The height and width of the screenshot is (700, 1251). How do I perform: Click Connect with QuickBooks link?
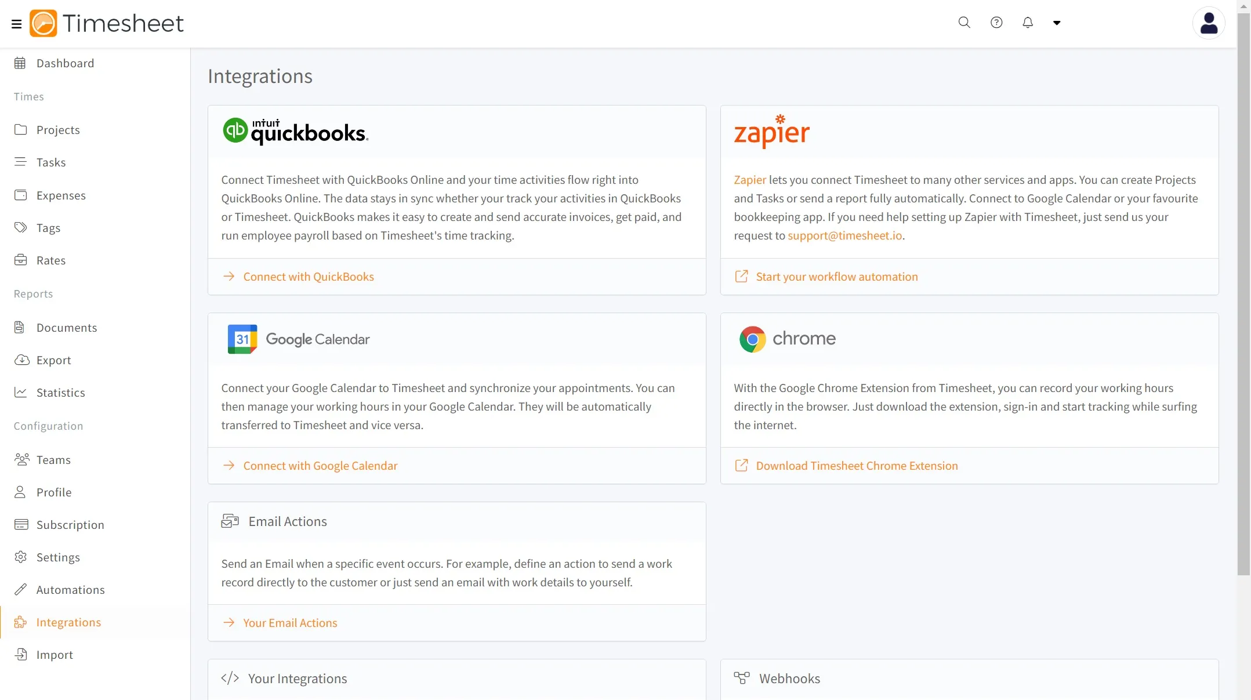(x=308, y=277)
